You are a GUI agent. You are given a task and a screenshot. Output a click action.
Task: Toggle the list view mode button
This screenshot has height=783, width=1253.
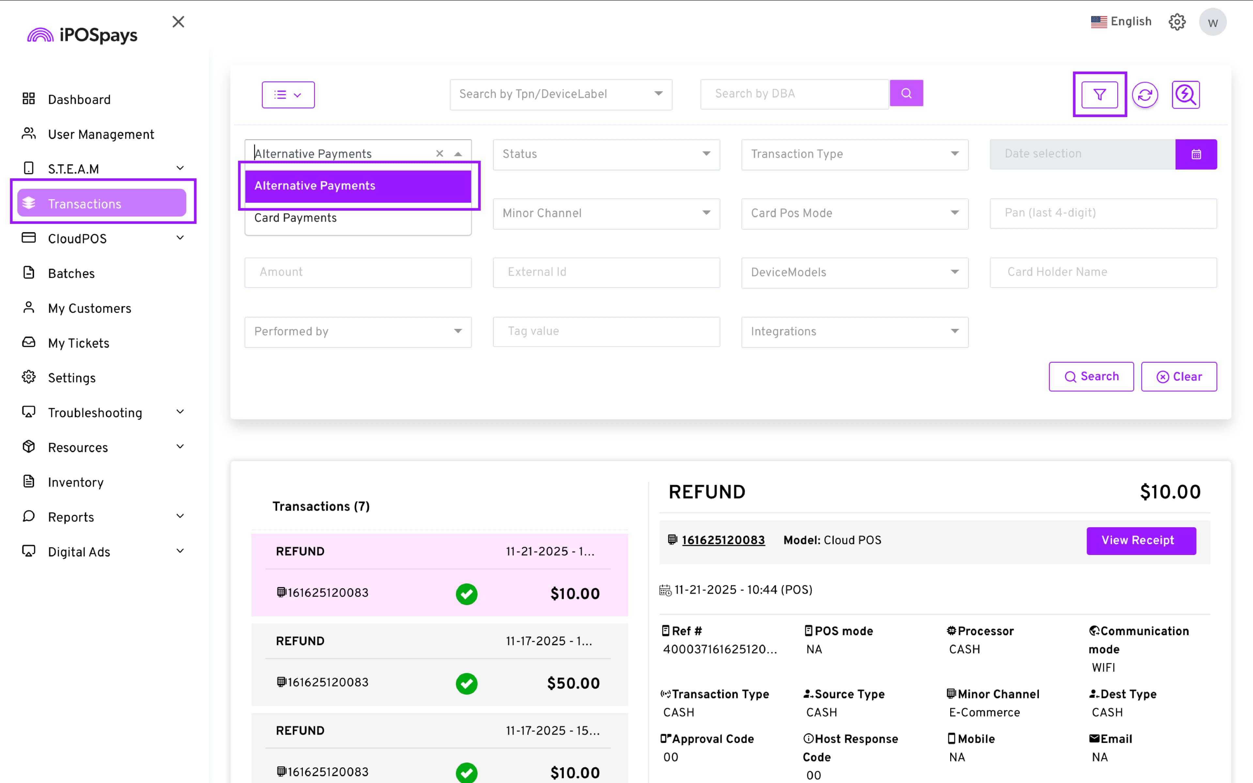click(288, 95)
